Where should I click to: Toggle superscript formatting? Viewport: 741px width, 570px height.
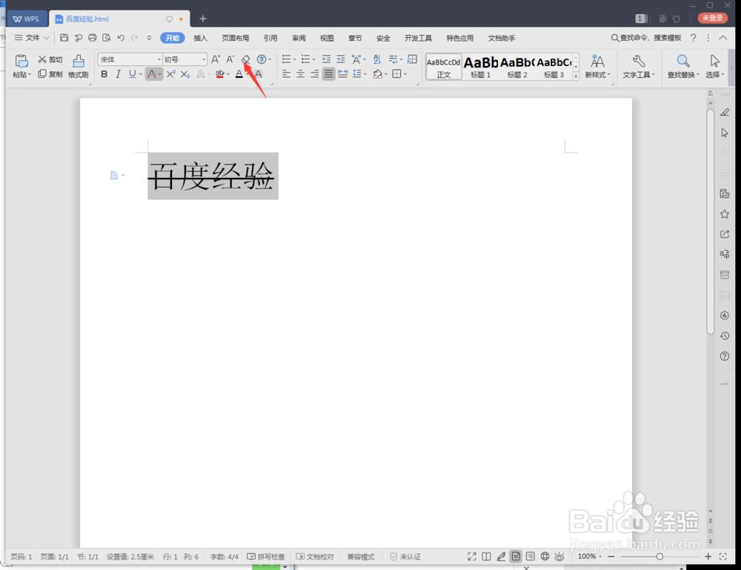point(170,73)
